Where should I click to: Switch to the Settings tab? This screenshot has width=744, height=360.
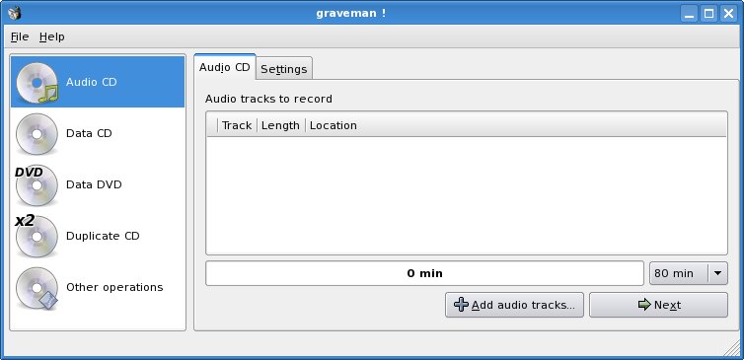coord(284,69)
